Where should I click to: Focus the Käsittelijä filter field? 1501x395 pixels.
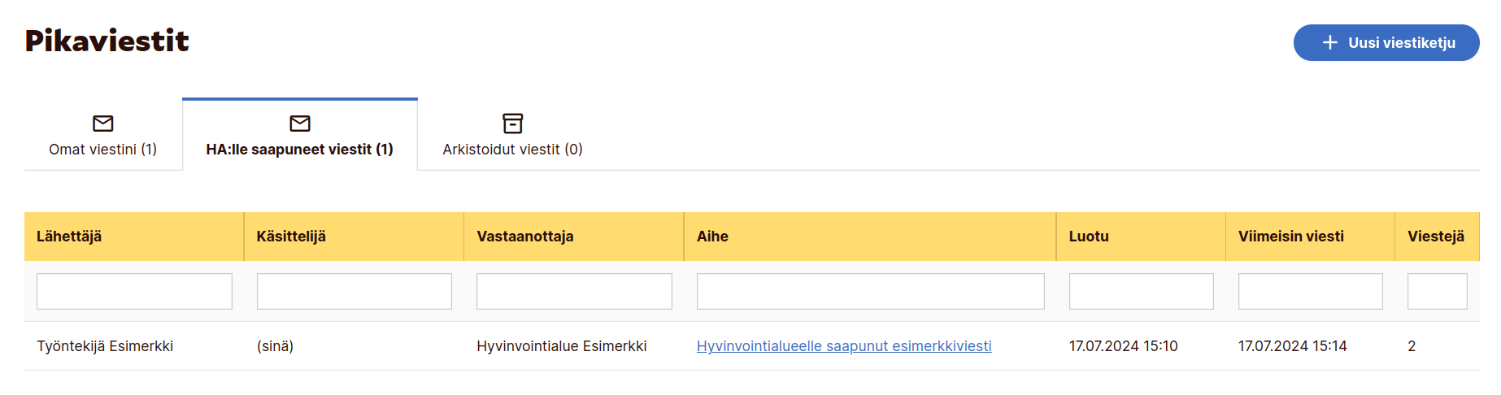[354, 291]
